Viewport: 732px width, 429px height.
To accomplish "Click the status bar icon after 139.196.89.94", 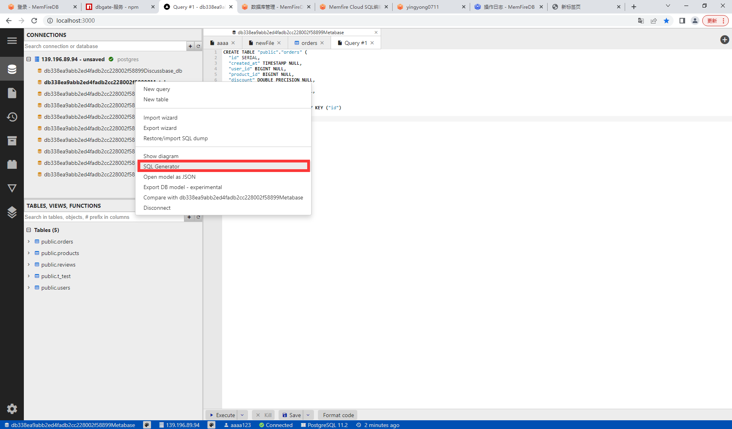I will (211, 425).
